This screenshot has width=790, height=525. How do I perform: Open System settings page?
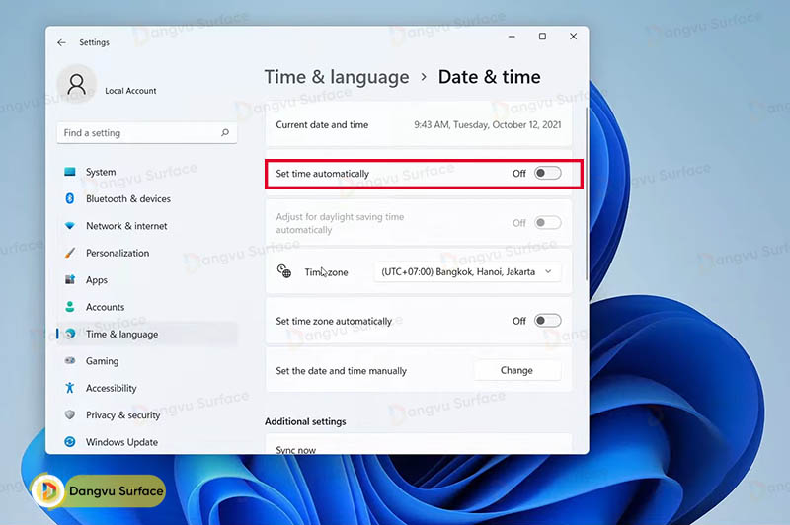click(146, 172)
